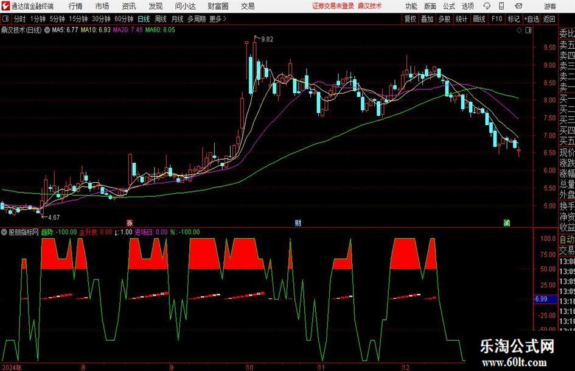
Task: Click the 复权 button
Action: tap(410, 19)
